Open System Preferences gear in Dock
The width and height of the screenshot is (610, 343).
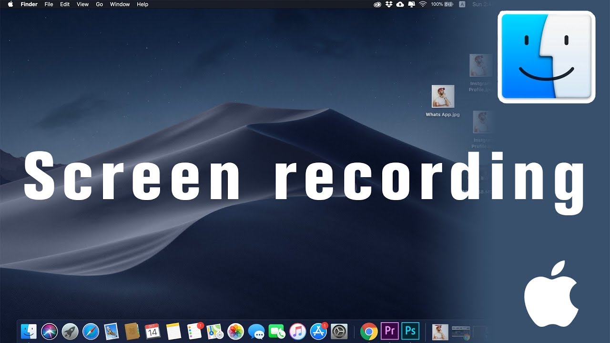tap(339, 331)
